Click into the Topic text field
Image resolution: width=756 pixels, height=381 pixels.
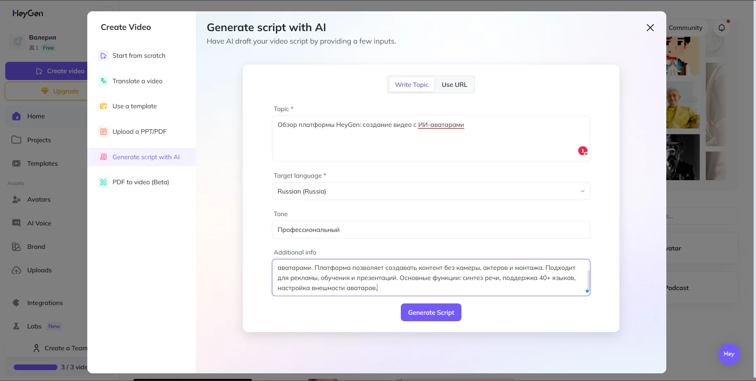431,139
